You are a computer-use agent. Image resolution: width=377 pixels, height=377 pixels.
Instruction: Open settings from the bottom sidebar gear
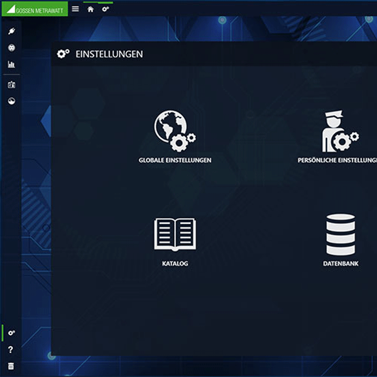(x=11, y=333)
